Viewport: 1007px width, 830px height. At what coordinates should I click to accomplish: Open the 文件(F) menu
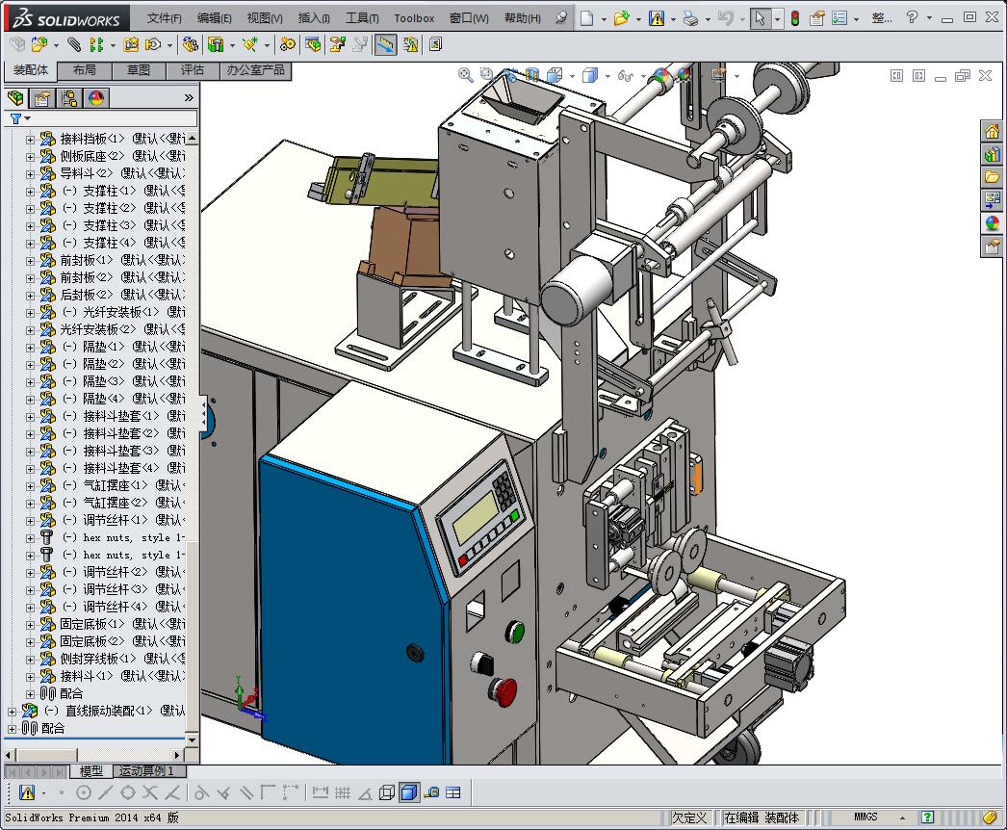[165, 18]
